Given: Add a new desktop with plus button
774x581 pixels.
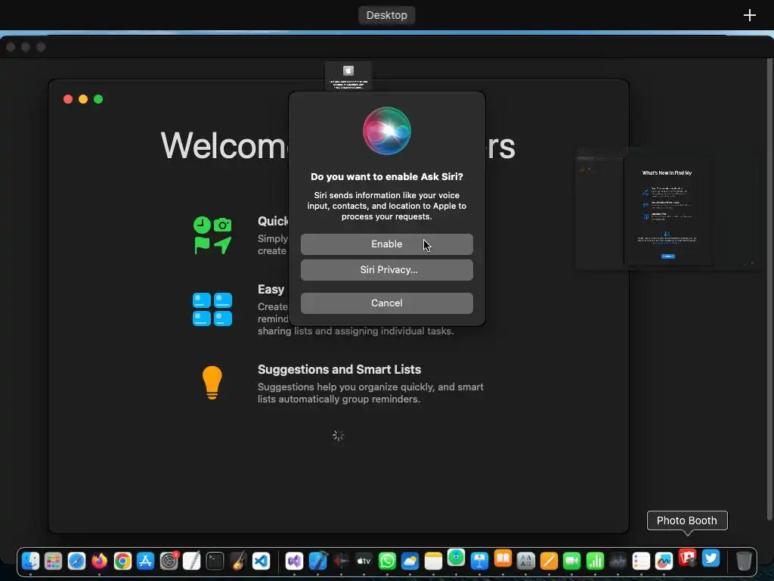Looking at the screenshot, I should (x=749, y=15).
